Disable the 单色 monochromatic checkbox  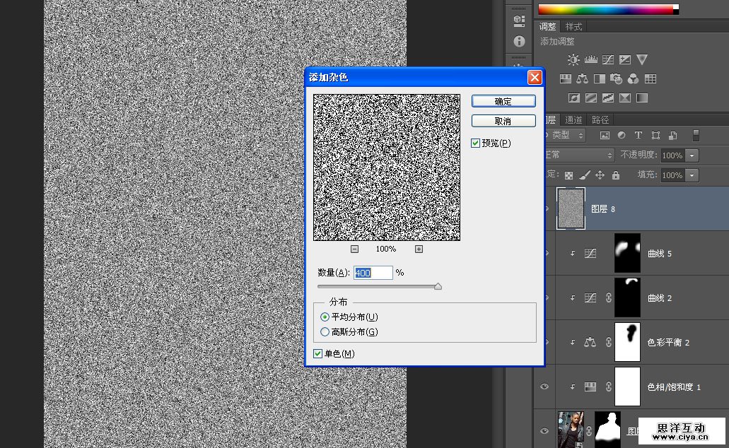click(x=317, y=353)
